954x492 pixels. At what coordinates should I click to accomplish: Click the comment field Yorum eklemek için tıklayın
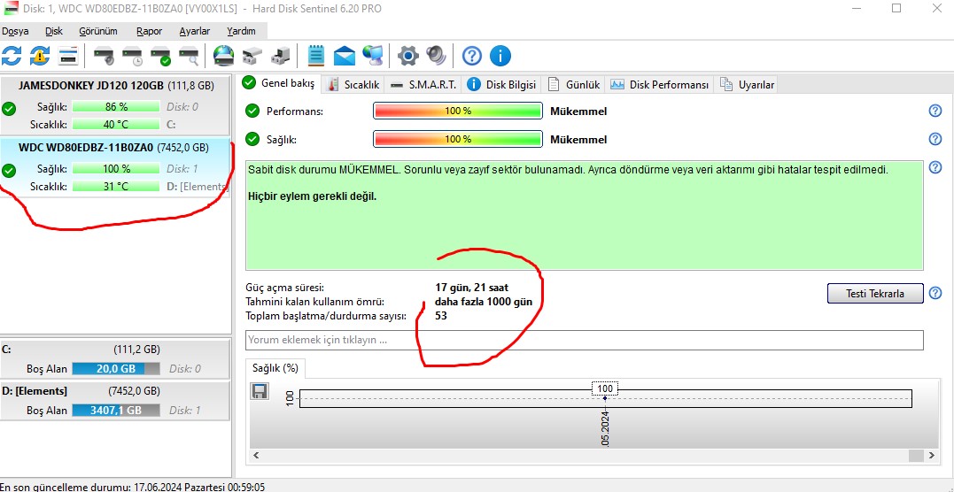click(x=584, y=340)
